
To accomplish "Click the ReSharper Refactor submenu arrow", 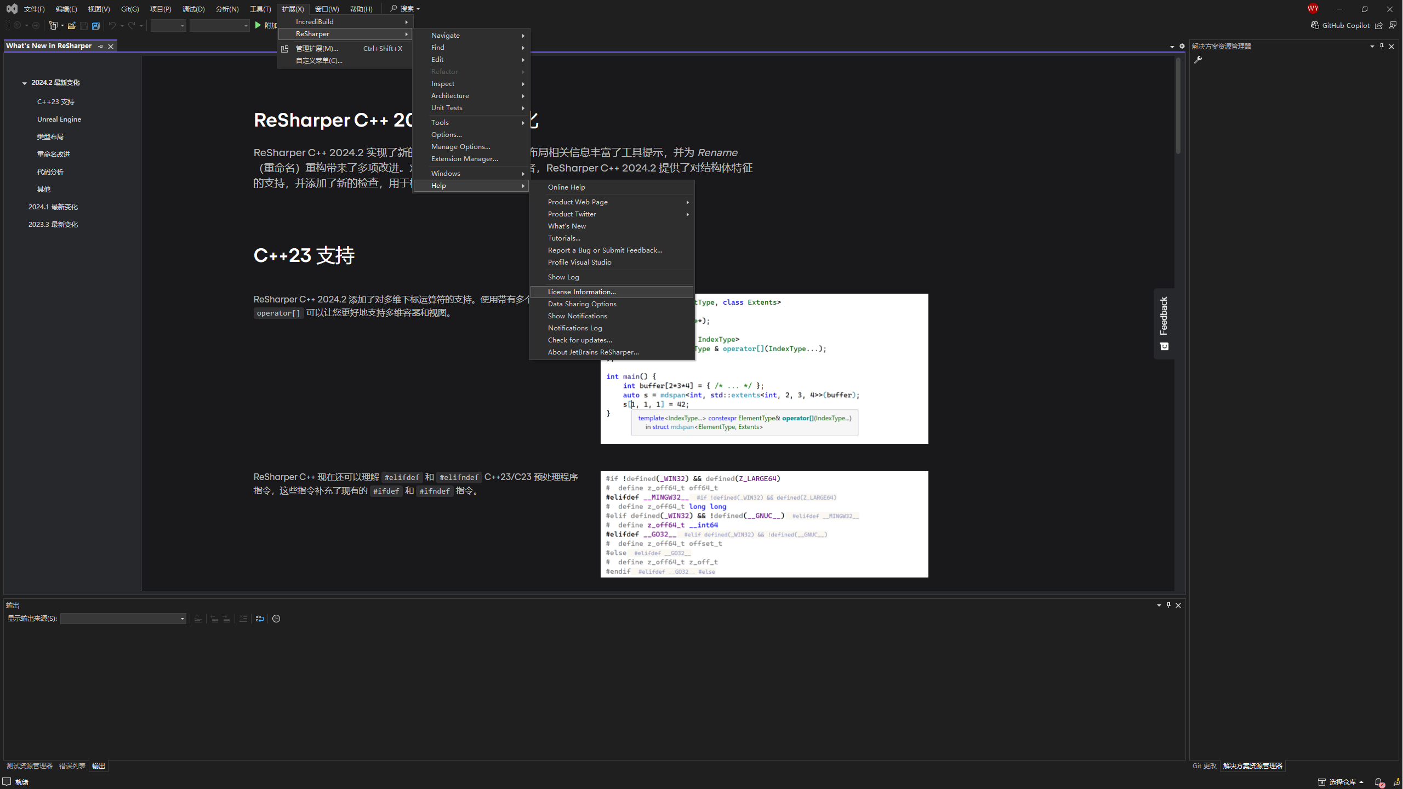I will (x=523, y=71).
